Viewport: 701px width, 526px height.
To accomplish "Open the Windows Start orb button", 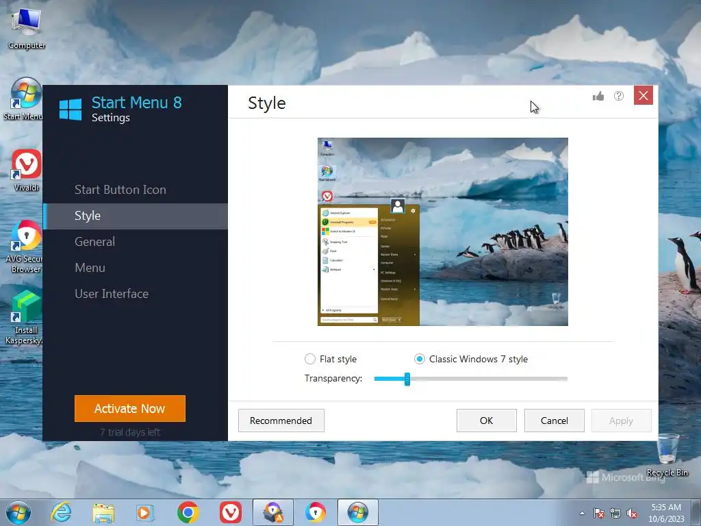I will point(18,512).
